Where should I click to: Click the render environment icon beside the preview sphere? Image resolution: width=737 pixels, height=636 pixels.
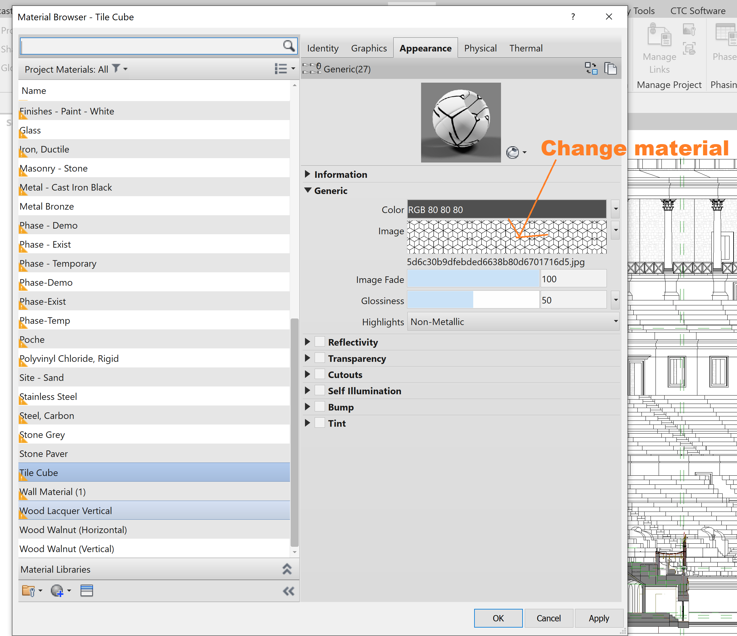click(513, 152)
